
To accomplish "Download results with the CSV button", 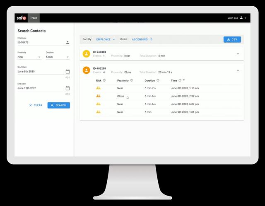I will (x=232, y=39).
